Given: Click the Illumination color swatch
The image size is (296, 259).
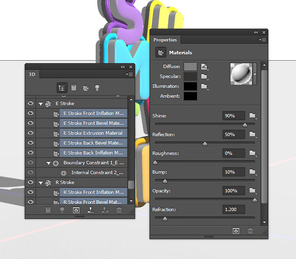Looking at the screenshot, I should click(x=190, y=86).
